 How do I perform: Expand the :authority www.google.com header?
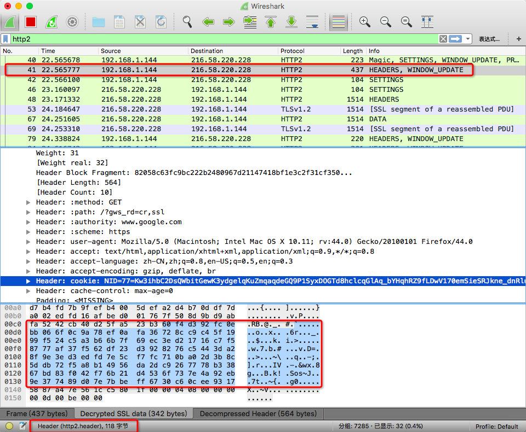[28, 222]
